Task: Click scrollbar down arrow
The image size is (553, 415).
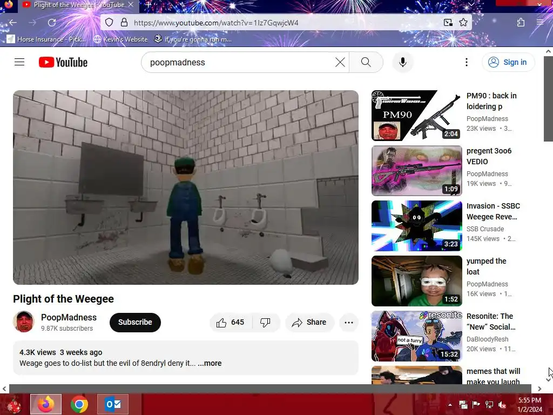Action: coord(548,379)
